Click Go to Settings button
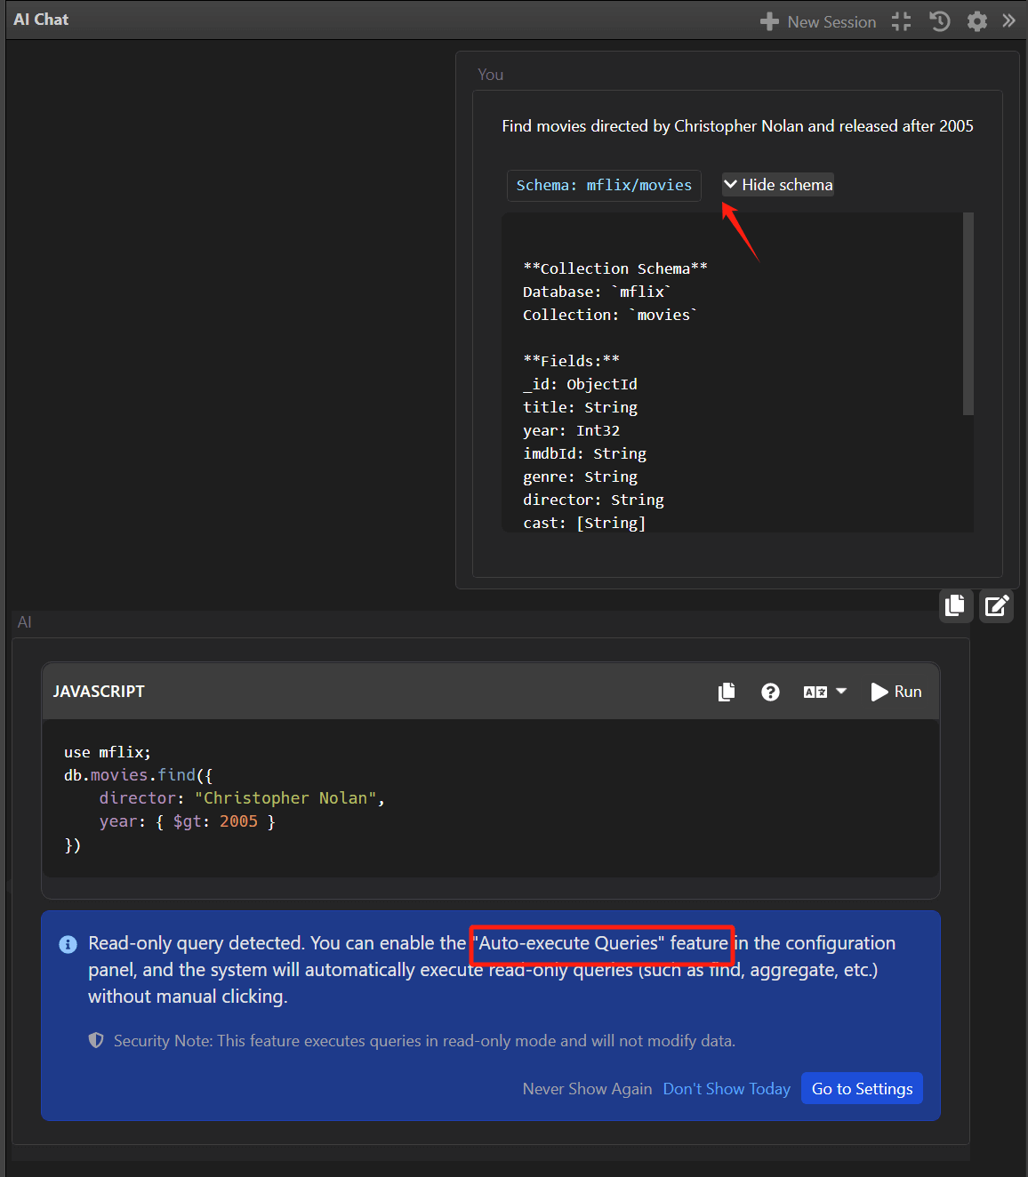Viewport: 1028px width, 1177px height. point(862,1089)
